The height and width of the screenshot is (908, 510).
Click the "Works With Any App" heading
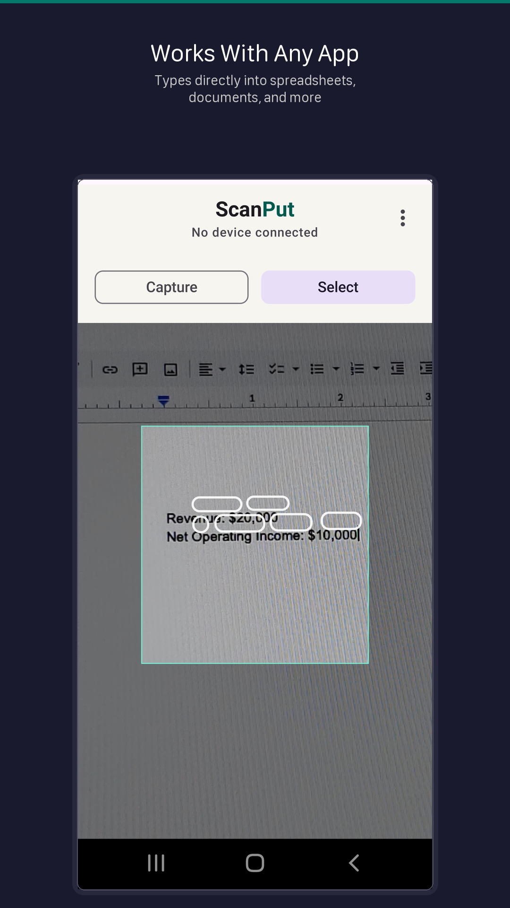click(x=255, y=53)
